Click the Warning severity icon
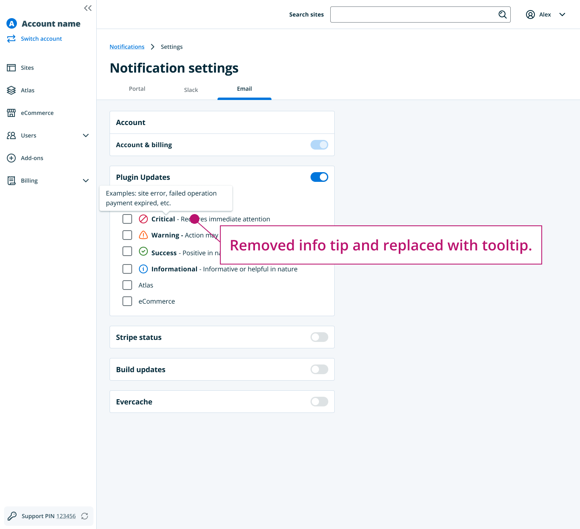 143,235
